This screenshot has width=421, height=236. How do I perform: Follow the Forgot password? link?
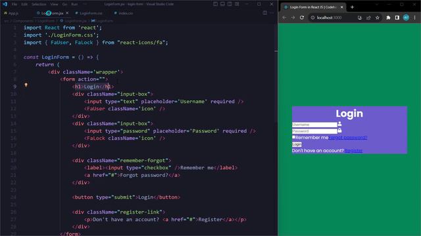tap(348, 138)
